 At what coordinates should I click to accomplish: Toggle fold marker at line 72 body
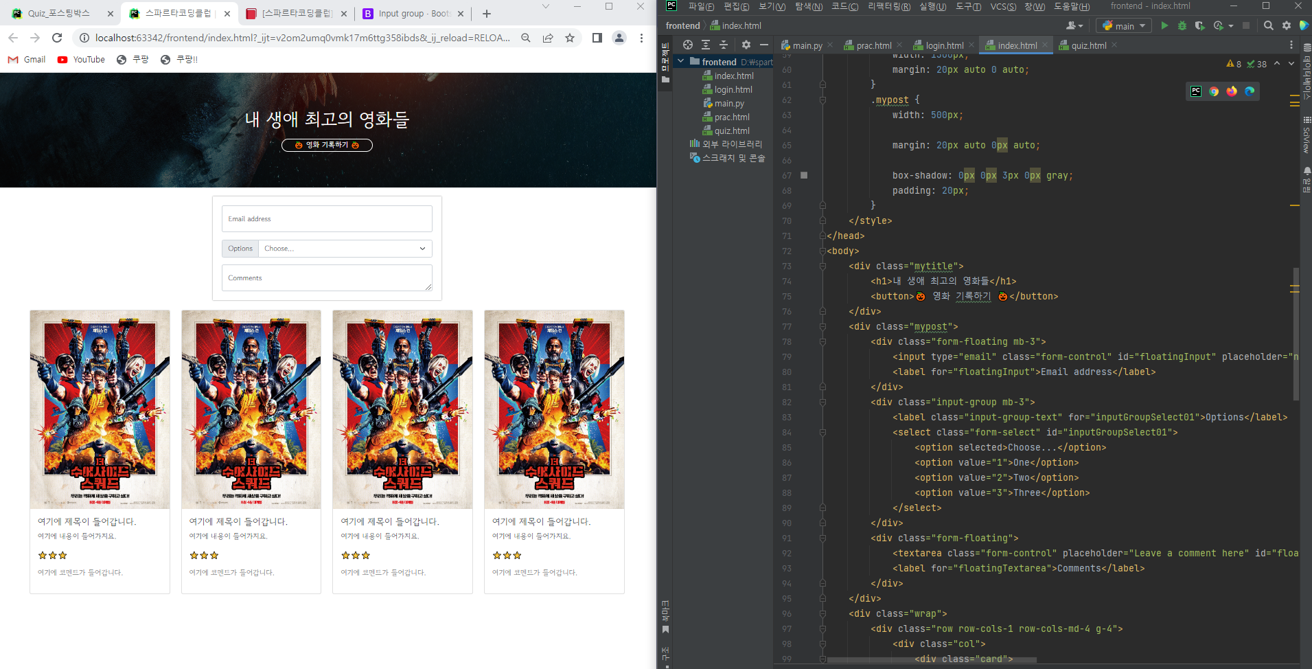[822, 251]
